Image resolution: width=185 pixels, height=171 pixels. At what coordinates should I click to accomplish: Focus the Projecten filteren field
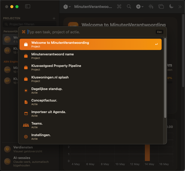30,24
